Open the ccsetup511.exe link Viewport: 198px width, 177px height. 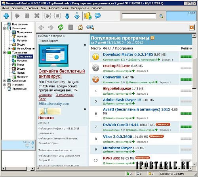coord(116,66)
